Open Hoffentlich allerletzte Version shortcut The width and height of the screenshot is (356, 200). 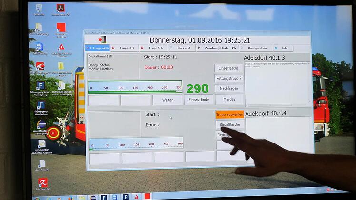coord(62,88)
